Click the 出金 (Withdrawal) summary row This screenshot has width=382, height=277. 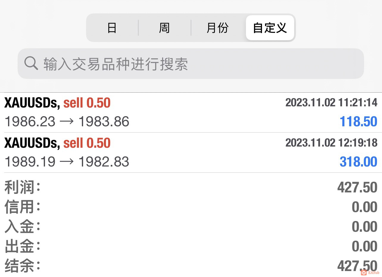click(191, 247)
